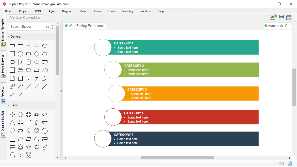Pick the diamond shape in General

[37, 54]
